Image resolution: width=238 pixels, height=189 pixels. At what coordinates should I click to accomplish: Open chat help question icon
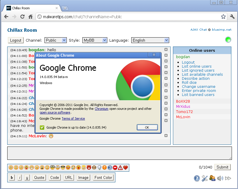(x=197, y=178)
